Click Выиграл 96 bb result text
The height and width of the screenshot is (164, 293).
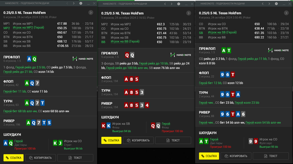73,149
